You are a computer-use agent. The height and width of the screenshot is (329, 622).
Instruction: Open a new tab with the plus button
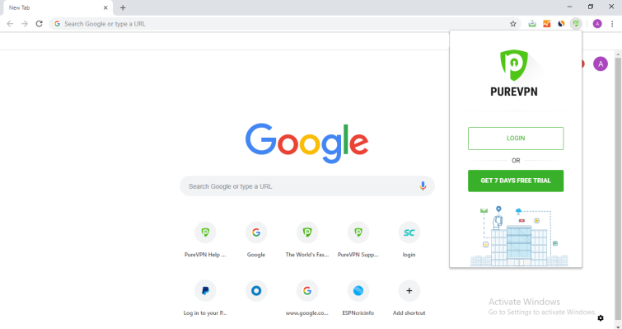point(123,7)
